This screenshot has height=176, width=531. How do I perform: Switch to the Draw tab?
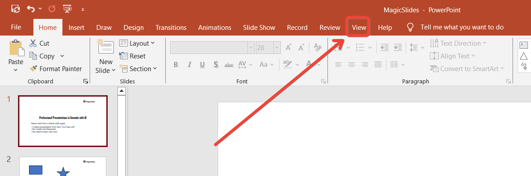(104, 27)
